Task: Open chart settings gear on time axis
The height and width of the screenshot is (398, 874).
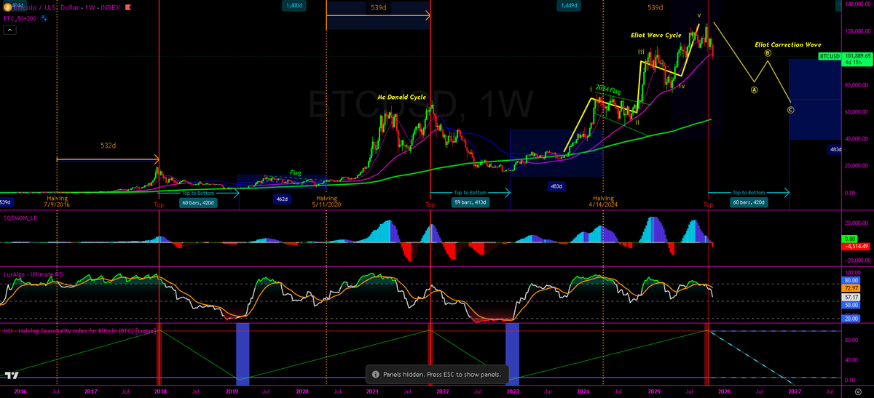Action: 858,391
